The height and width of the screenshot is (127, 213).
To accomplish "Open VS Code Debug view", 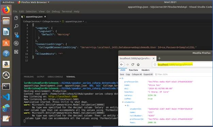I will (x=16, y=43).
